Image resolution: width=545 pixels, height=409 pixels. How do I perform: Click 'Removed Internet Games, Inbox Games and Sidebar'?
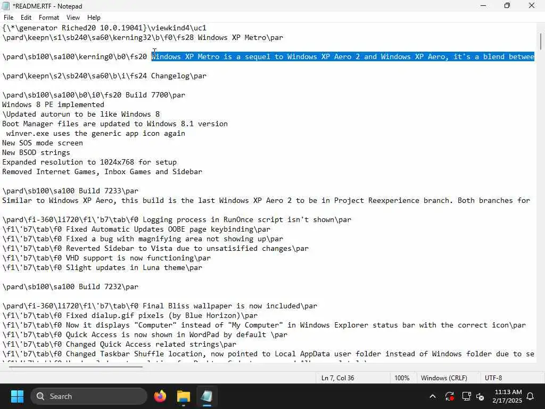click(102, 172)
